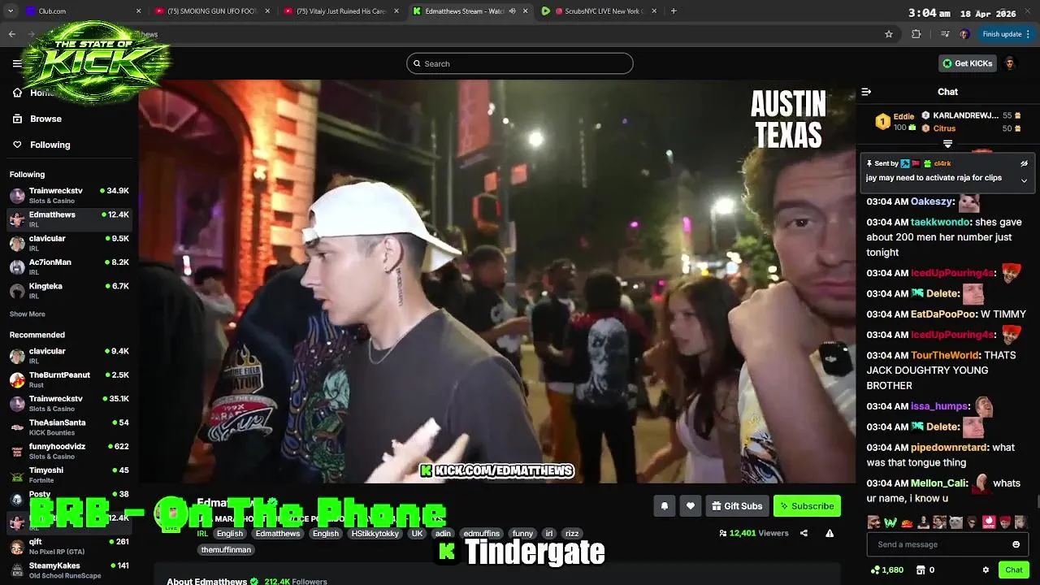
Task: Open TheBurntPeanut recommended channel
Action: click(x=69, y=379)
